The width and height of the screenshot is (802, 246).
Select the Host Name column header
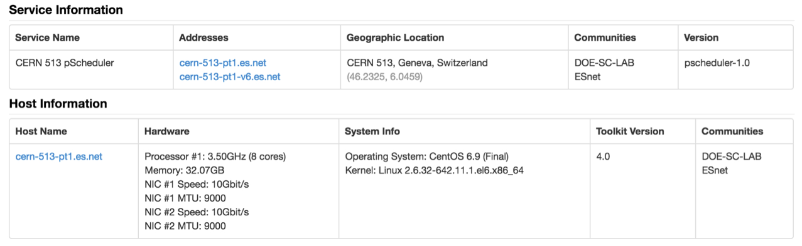point(41,131)
